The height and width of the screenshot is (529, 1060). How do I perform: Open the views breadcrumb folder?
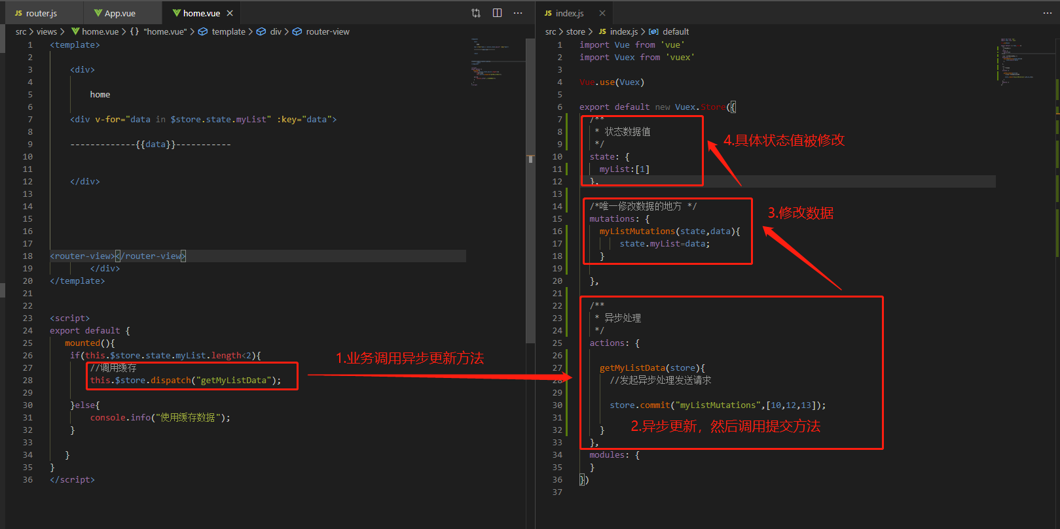coord(46,31)
